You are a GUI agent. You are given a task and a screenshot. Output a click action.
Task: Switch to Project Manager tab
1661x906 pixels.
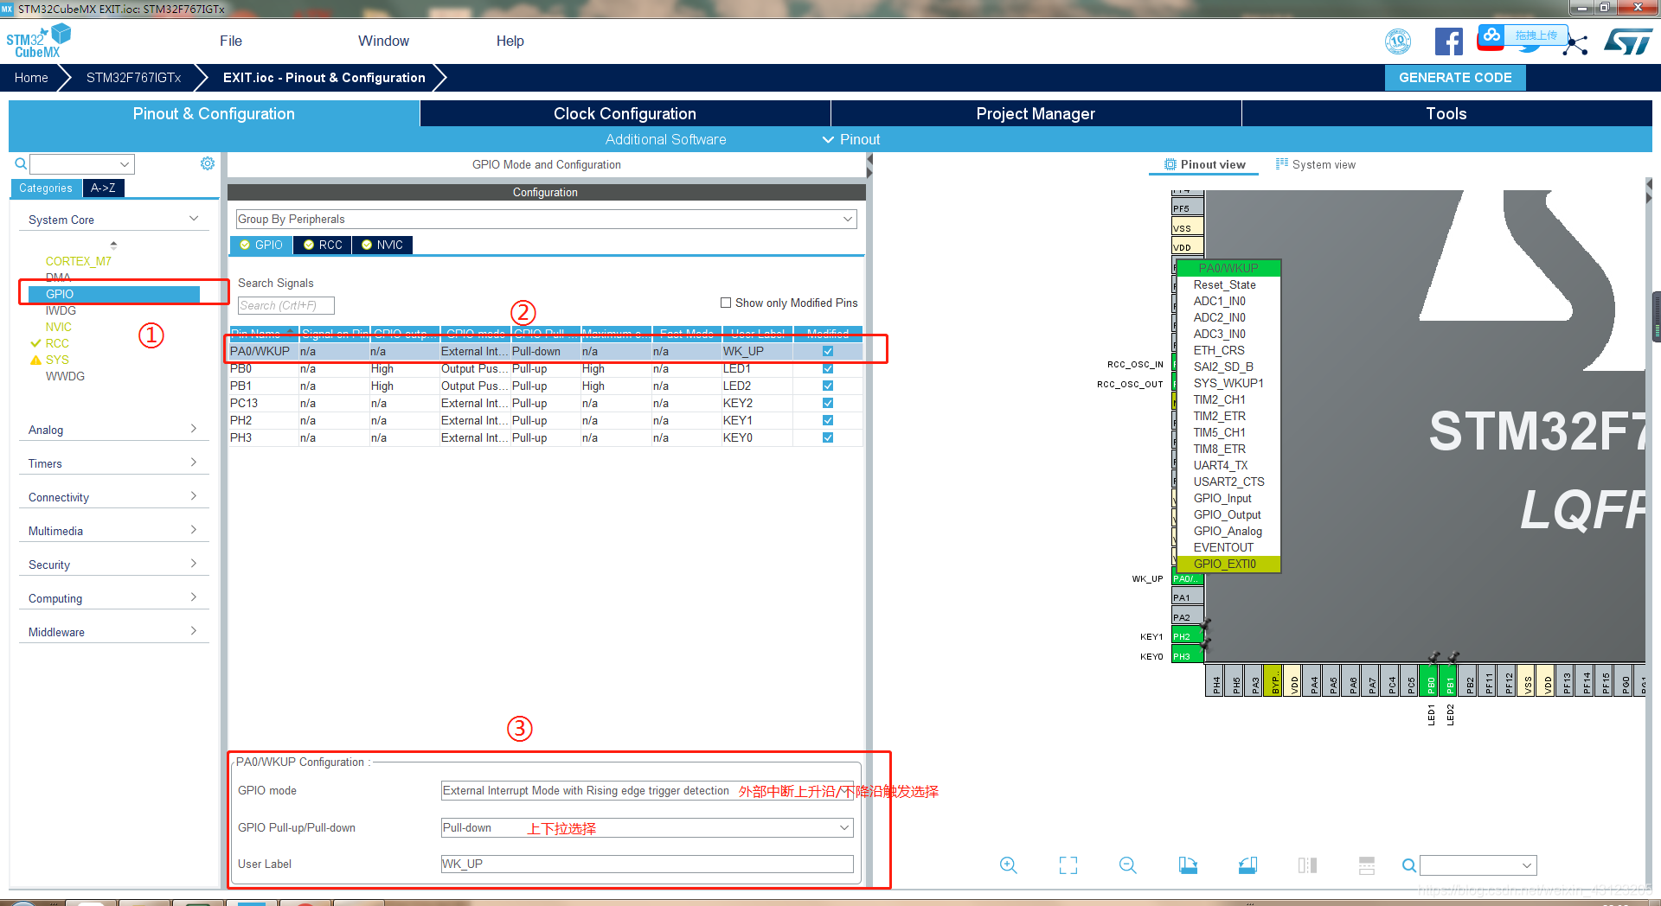(x=1036, y=113)
